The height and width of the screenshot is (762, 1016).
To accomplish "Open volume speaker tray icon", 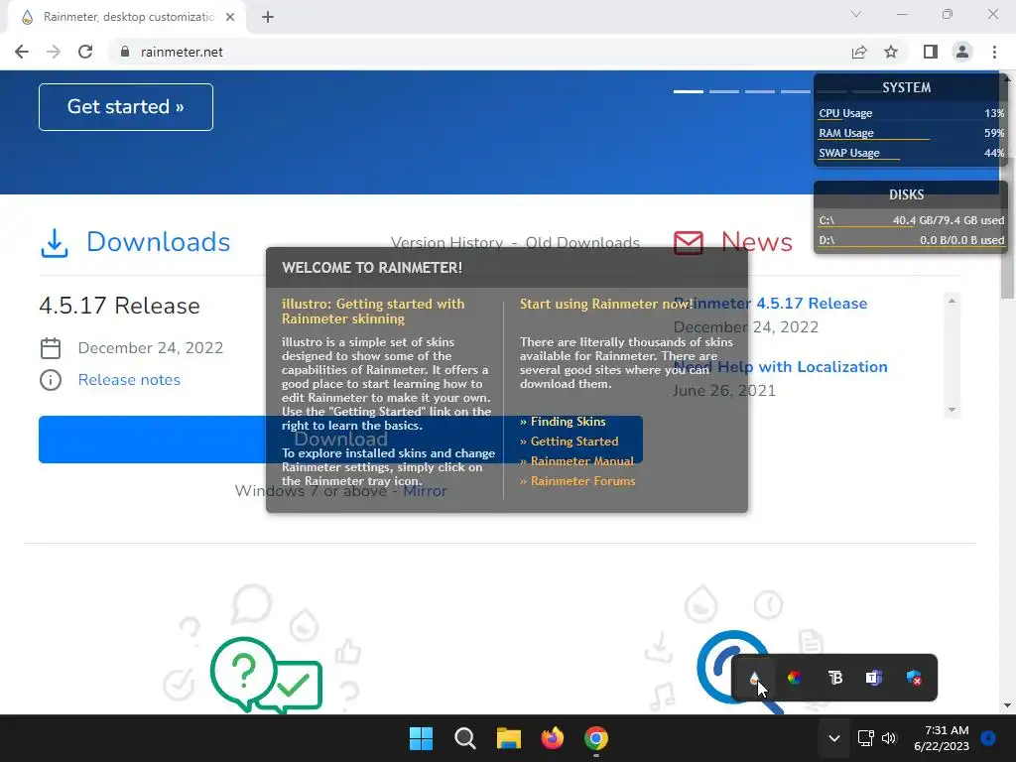I will coord(889,738).
